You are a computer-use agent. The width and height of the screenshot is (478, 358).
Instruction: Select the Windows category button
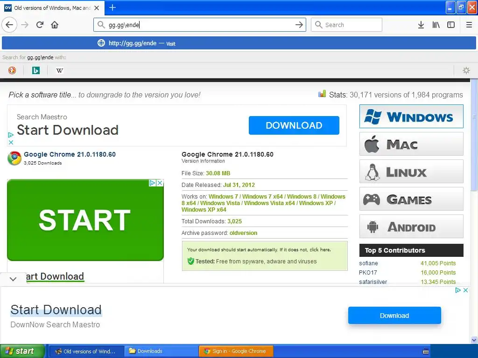pyautogui.click(x=411, y=116)
